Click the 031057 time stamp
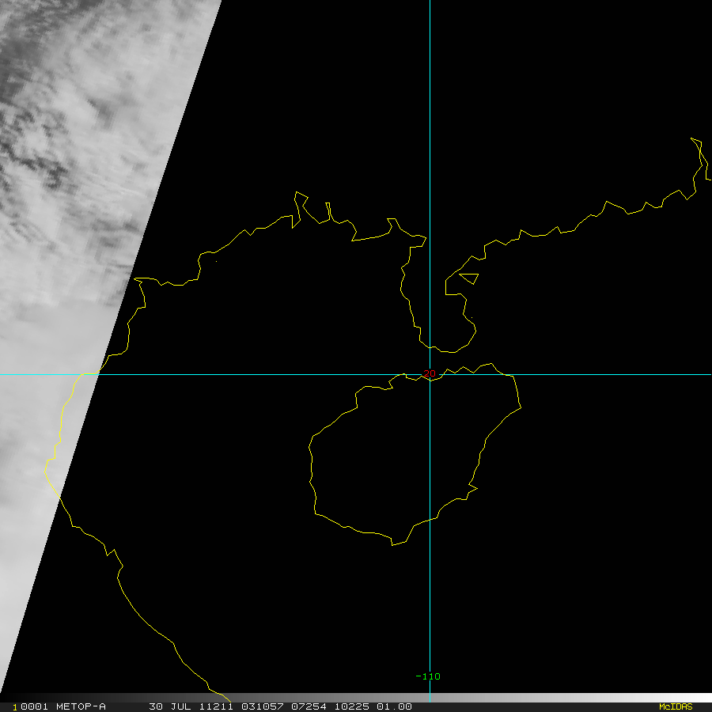This screenshot has width=712, height=712. pyautogui.click(x=263, y=706)
